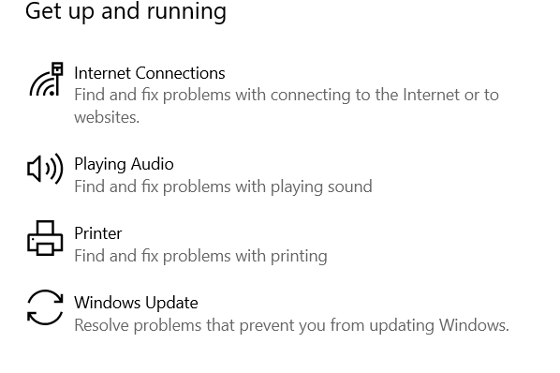The height and width of the screenshot is (373, 560).
Task: Click 'updating Windows.' at end of description
Action: 439,325
